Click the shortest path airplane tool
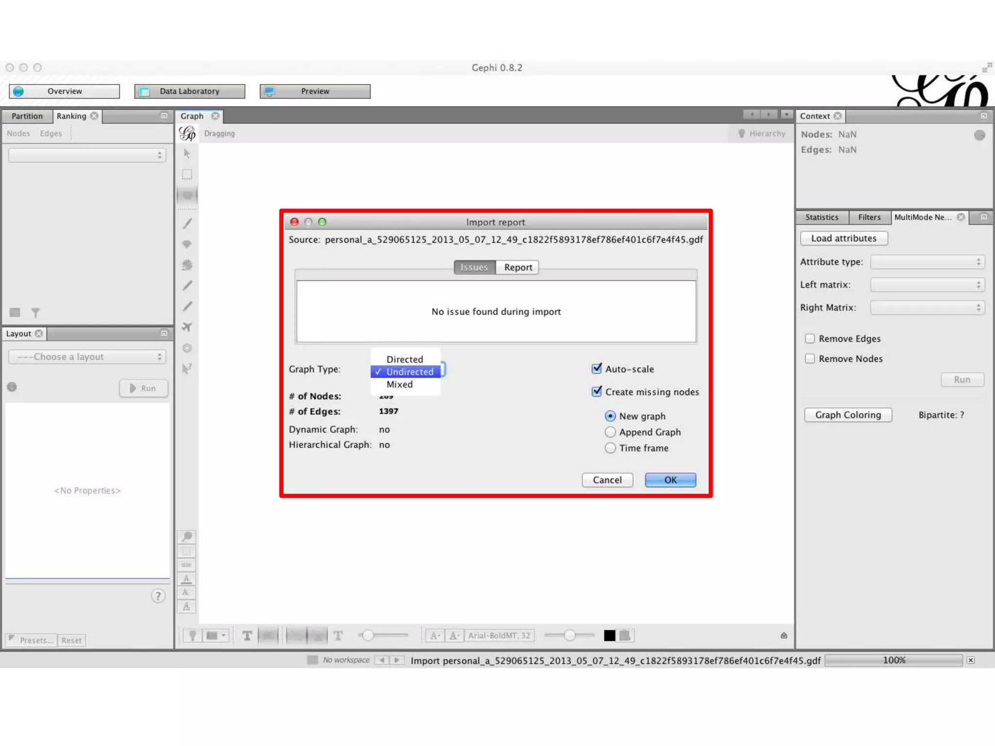 (187, 327)
